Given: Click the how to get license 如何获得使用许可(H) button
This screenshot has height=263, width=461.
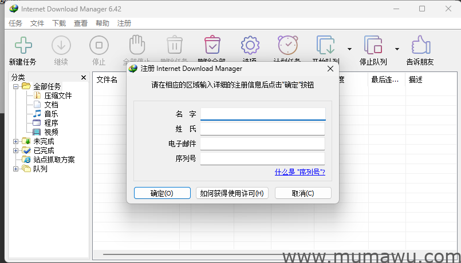Looking at the screenshot, I should pos(232,193).
